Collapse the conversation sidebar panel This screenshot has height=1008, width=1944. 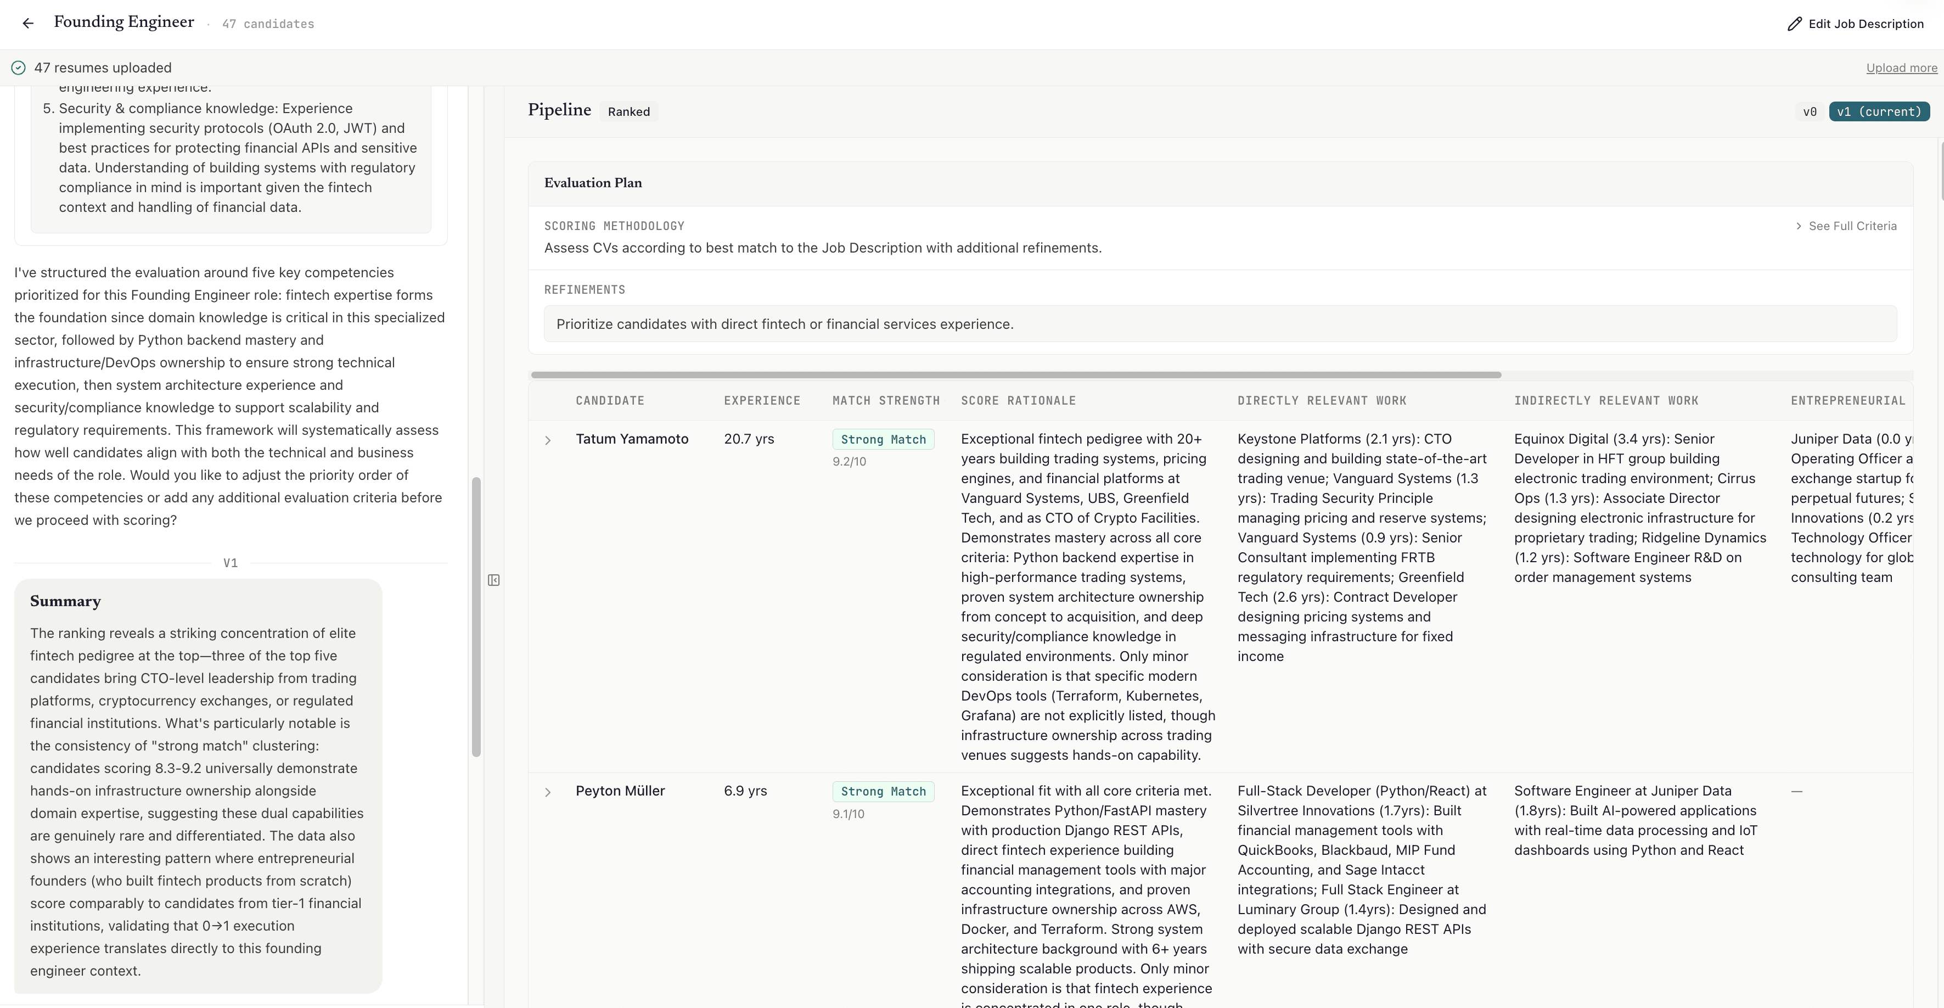(493, 579)
